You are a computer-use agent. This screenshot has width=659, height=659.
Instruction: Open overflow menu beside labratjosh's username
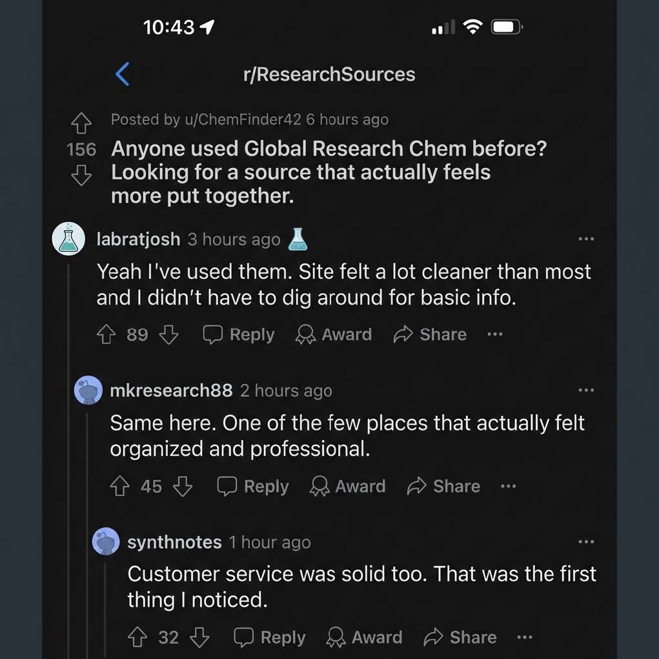586,239
